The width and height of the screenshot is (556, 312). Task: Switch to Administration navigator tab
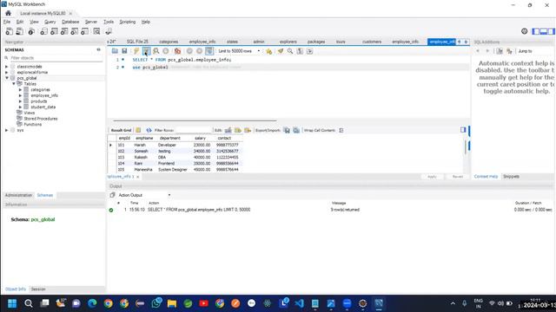18,195
